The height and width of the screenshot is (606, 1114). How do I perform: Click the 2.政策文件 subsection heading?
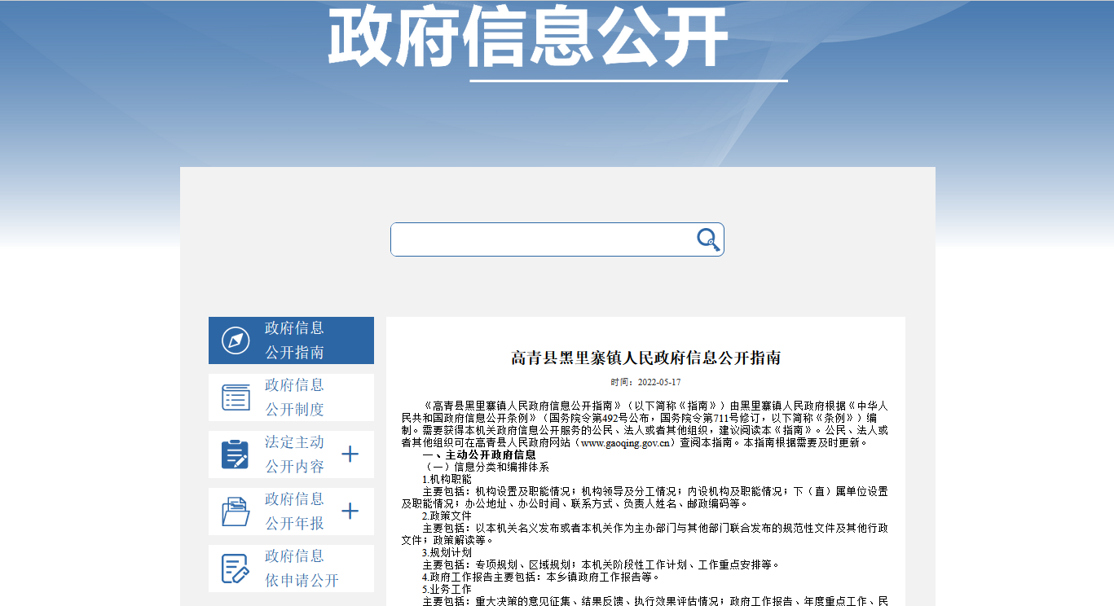click(447, 516)
